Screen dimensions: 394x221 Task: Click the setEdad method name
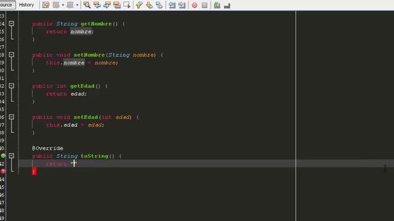[86, 117]
